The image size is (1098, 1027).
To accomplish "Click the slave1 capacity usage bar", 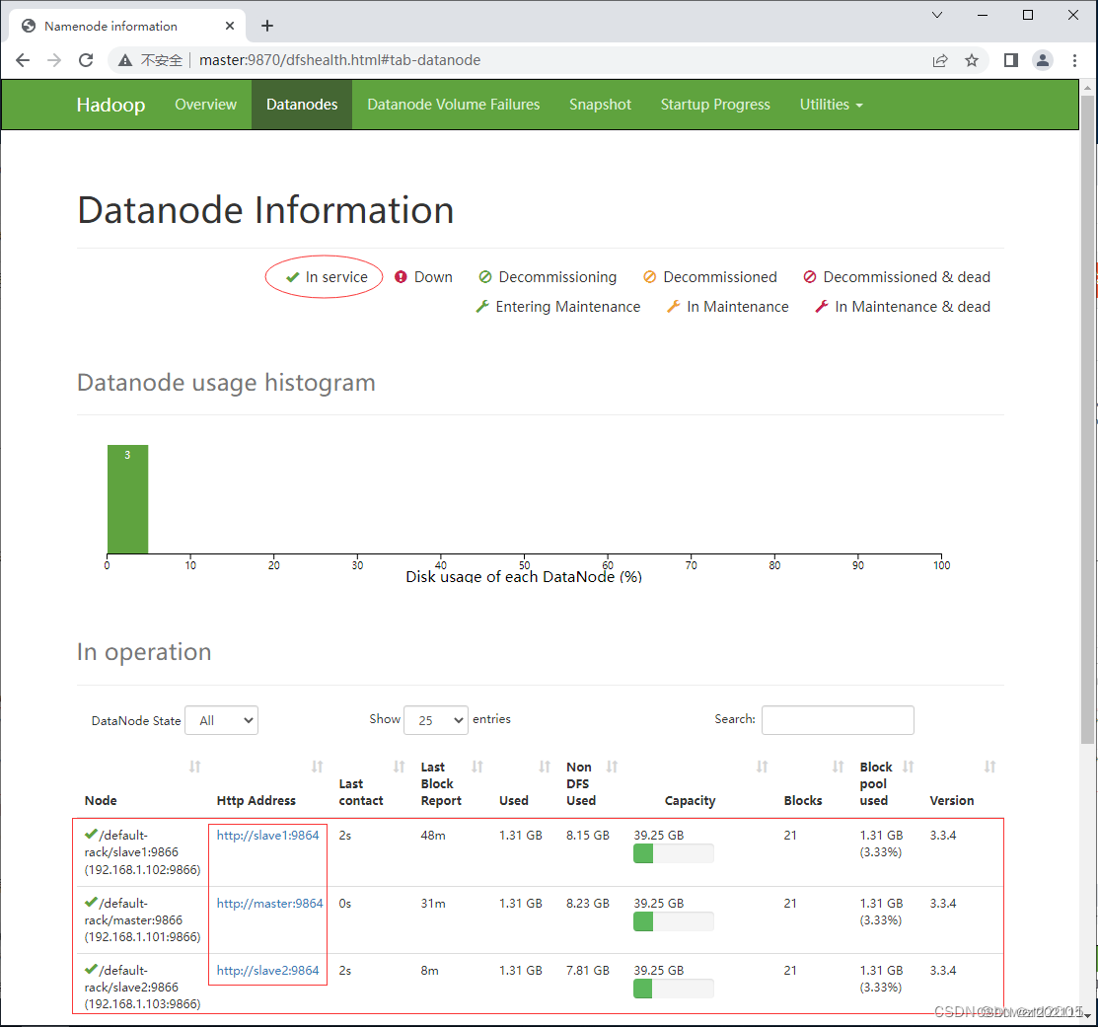I will pyautogui.click(x=673, y=853).
